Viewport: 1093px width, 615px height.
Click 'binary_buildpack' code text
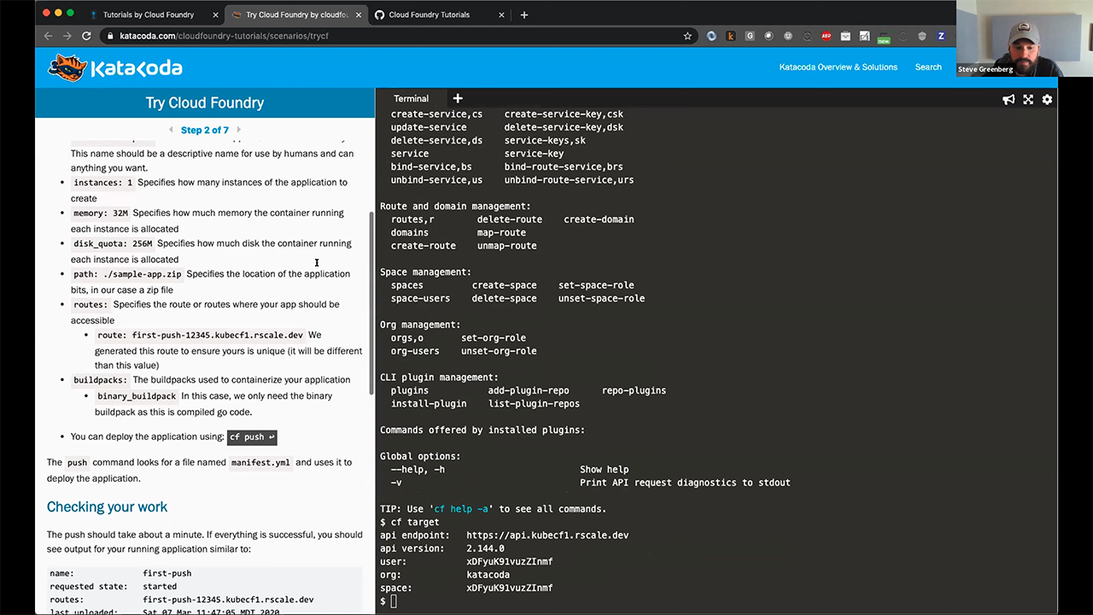[x=137, y=396]
